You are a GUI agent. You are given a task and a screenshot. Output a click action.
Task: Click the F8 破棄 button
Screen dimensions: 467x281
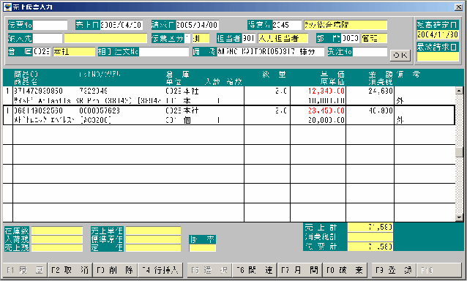[345, 270]
